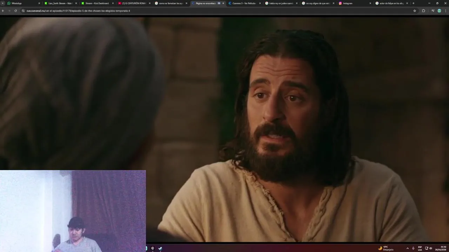Viewport: 449px width, 252px height.
Task: Close the 'actor de felipe' tab
Action: tap(407, 3)
